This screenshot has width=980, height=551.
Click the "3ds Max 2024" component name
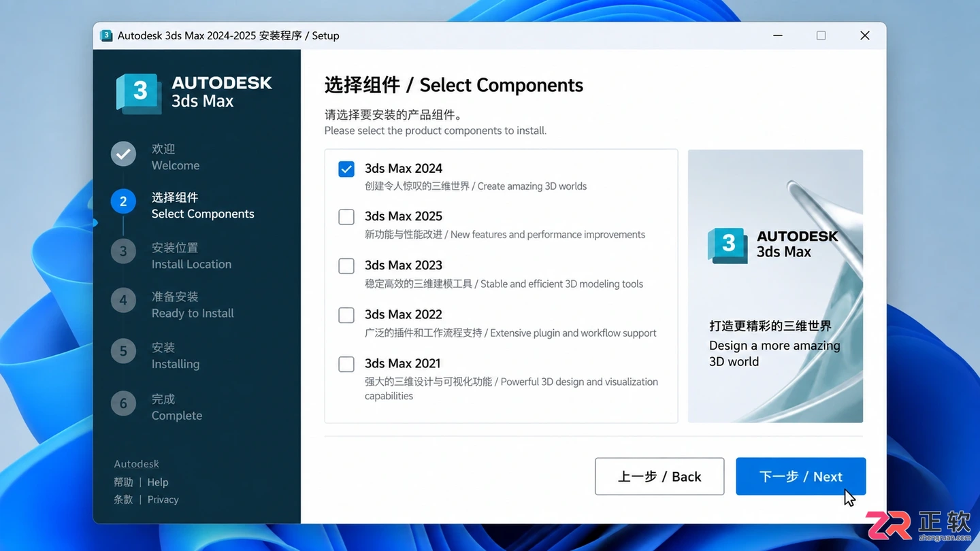(x=404, y=168)
